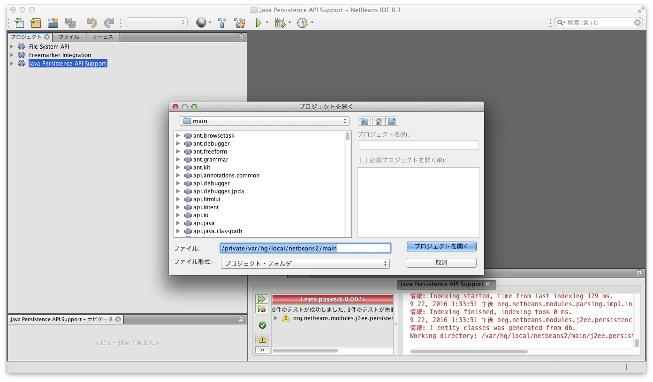
Task: Expand the File System API project node
Action: (x=12, y=46)
